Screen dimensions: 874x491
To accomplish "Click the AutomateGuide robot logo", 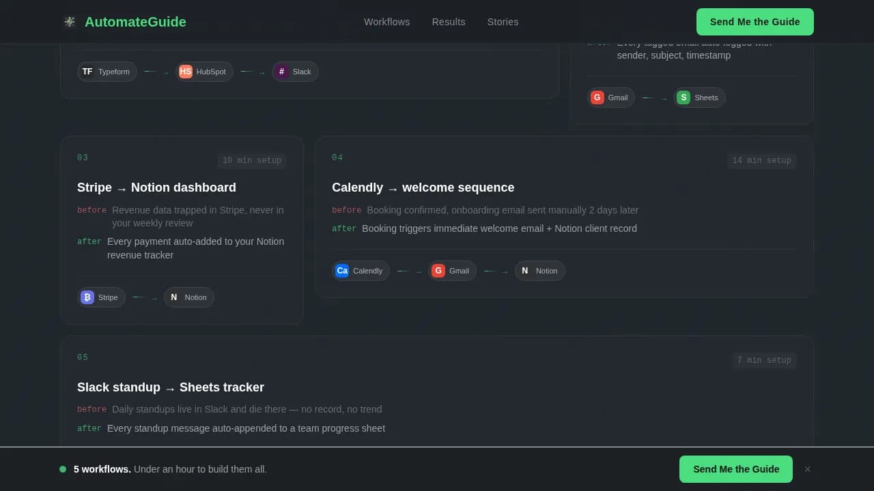I will (x=70, y=21).
